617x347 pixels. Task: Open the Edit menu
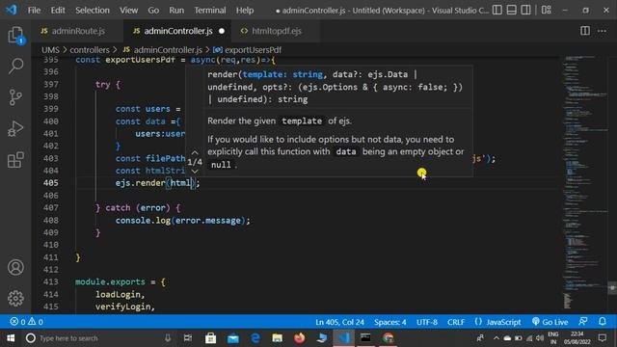58,11
